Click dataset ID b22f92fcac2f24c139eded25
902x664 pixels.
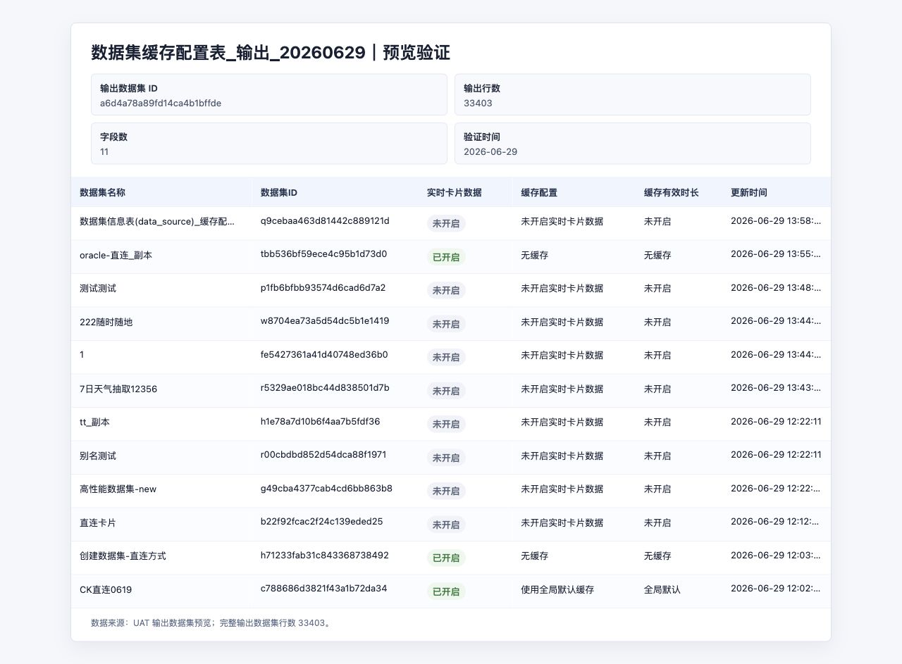coord(322,522)
